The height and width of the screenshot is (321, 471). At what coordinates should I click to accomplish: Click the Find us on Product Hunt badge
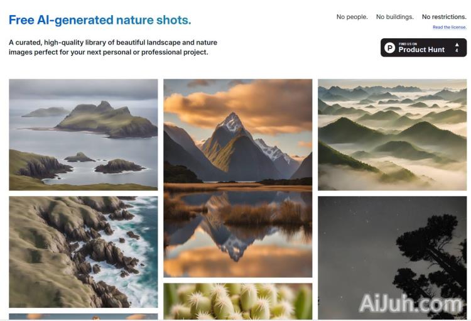coord(423,48)
